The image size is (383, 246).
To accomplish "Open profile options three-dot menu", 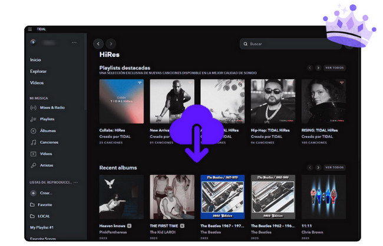I will click(74, 43).
